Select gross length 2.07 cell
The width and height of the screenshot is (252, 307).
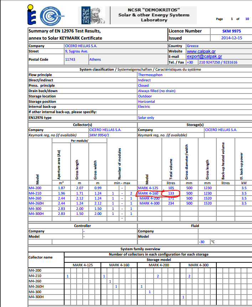[79, 188]
